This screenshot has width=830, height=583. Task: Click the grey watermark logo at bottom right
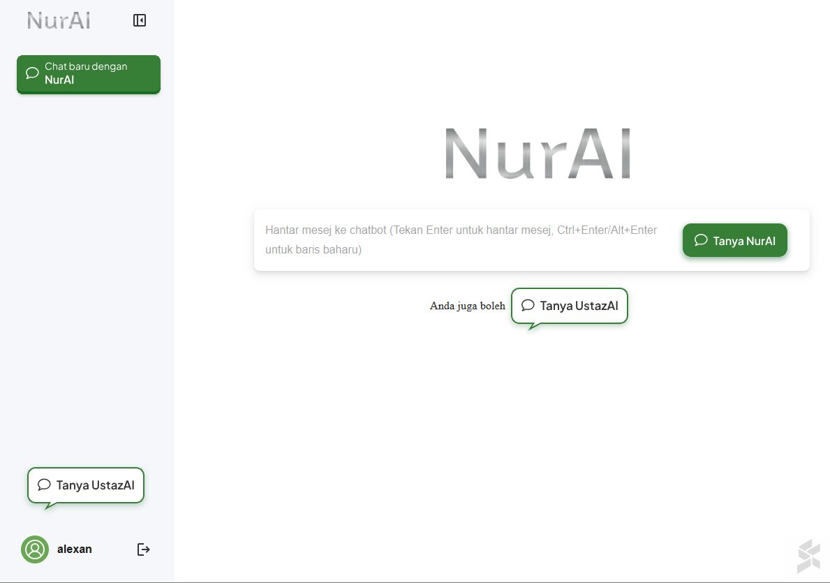809,556
